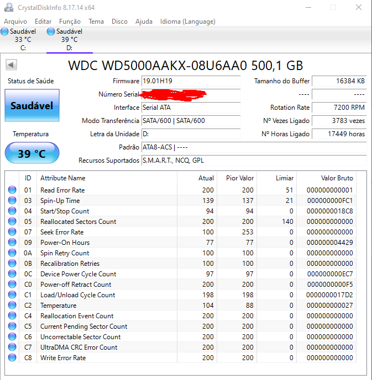Click the 39 °C temperature button
This screenshot has height=380, width=372.
coord(32,153)
